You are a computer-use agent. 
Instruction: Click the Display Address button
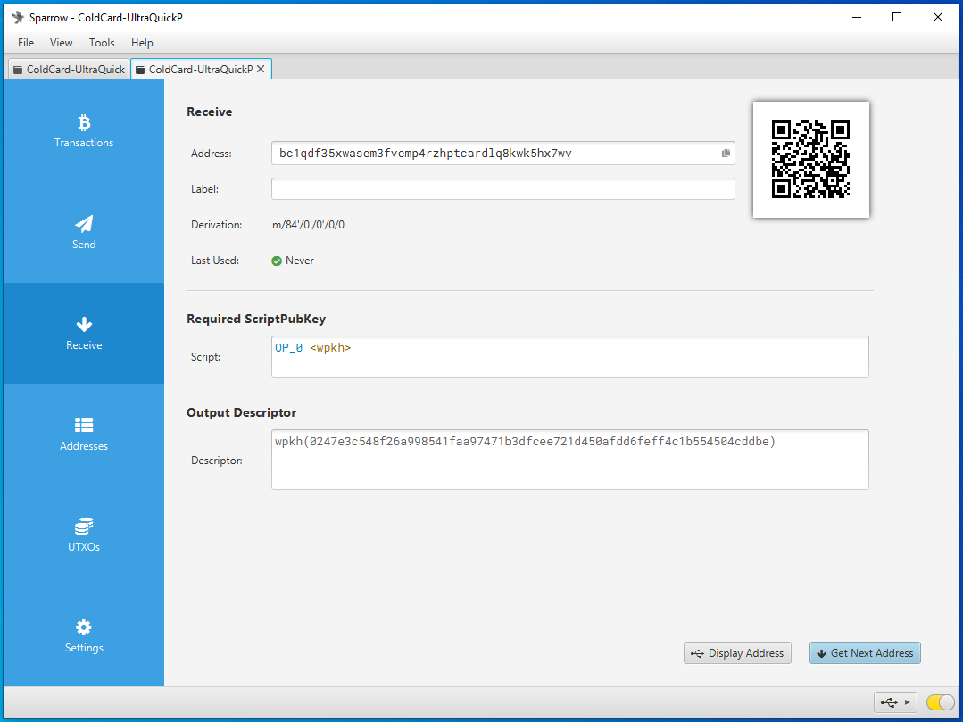(x=737, y=653)
